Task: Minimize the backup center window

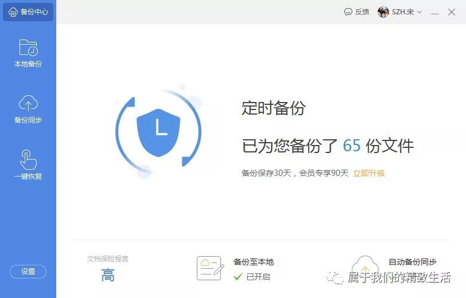Action: 435,13
